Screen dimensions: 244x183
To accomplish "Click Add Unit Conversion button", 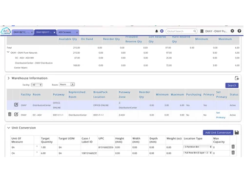I will 218,133.
